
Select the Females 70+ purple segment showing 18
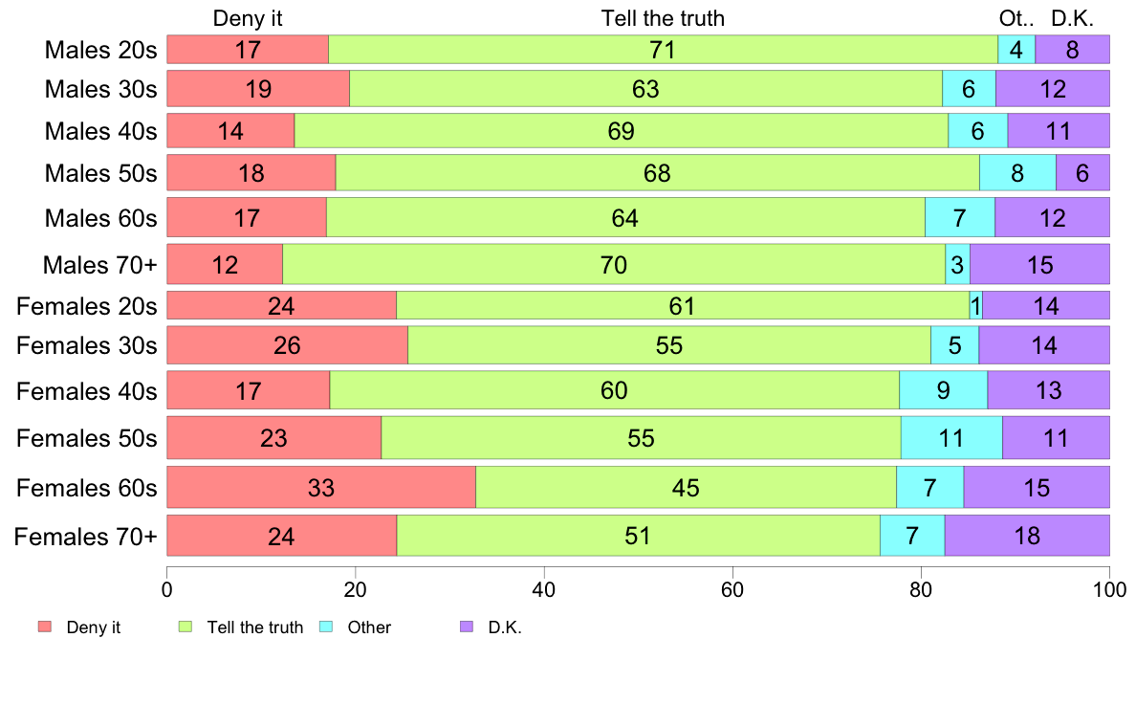1027,536
